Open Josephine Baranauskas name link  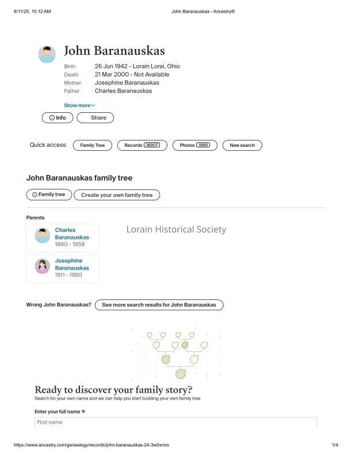(x=71, y=264)
